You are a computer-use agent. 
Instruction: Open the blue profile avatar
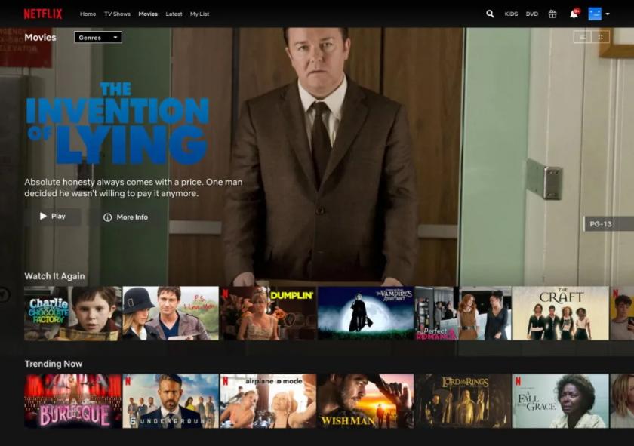(595, 14)
